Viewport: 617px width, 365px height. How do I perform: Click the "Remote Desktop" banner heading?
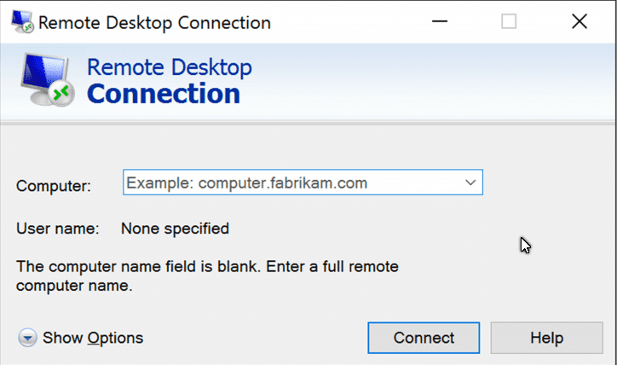[170, 67]
